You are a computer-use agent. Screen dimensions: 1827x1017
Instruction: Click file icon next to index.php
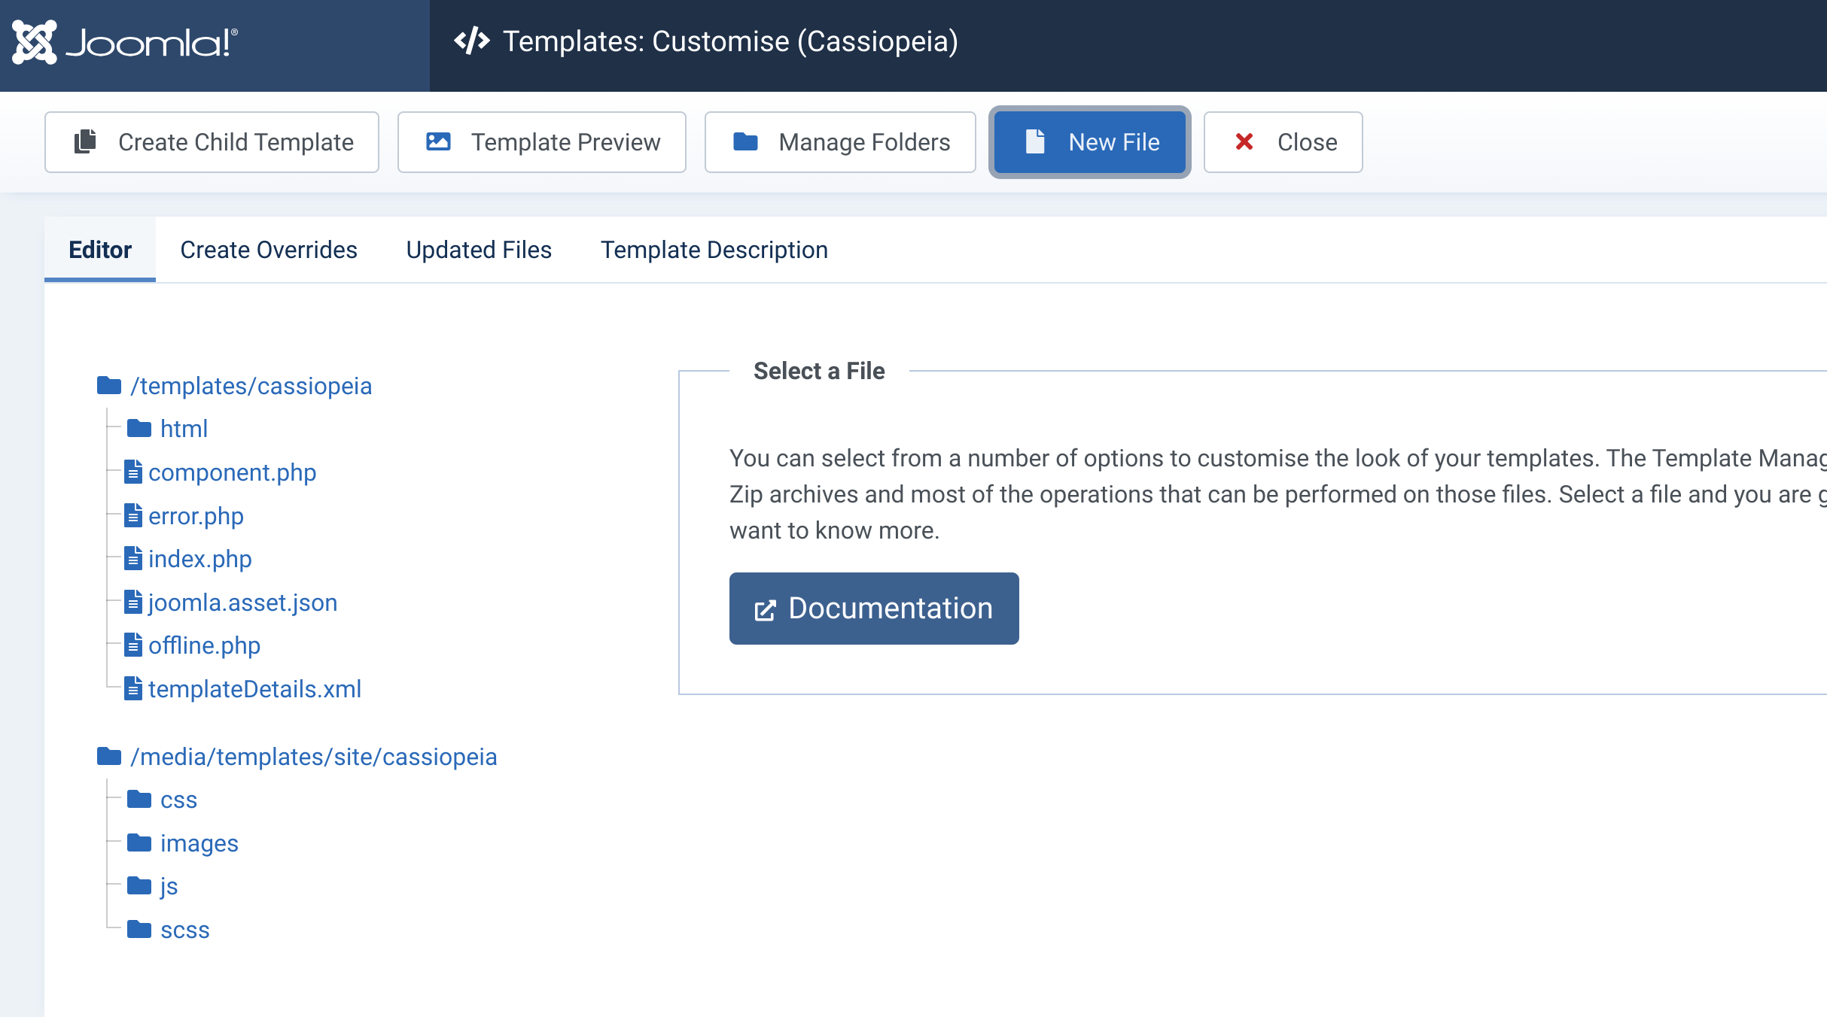click(x=133, y=558)
